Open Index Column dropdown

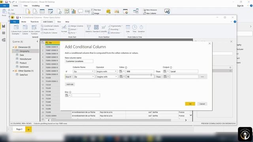point(48,29)
